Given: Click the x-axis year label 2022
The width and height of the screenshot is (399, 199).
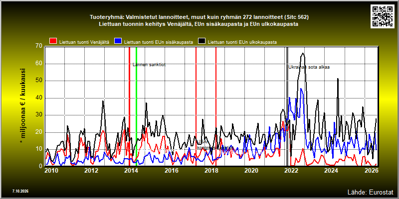Looking at the screenshot, I should [x=290, y=170].
